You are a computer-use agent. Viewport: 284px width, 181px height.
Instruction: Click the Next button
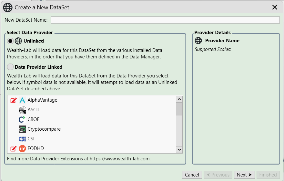click(244, 175)
